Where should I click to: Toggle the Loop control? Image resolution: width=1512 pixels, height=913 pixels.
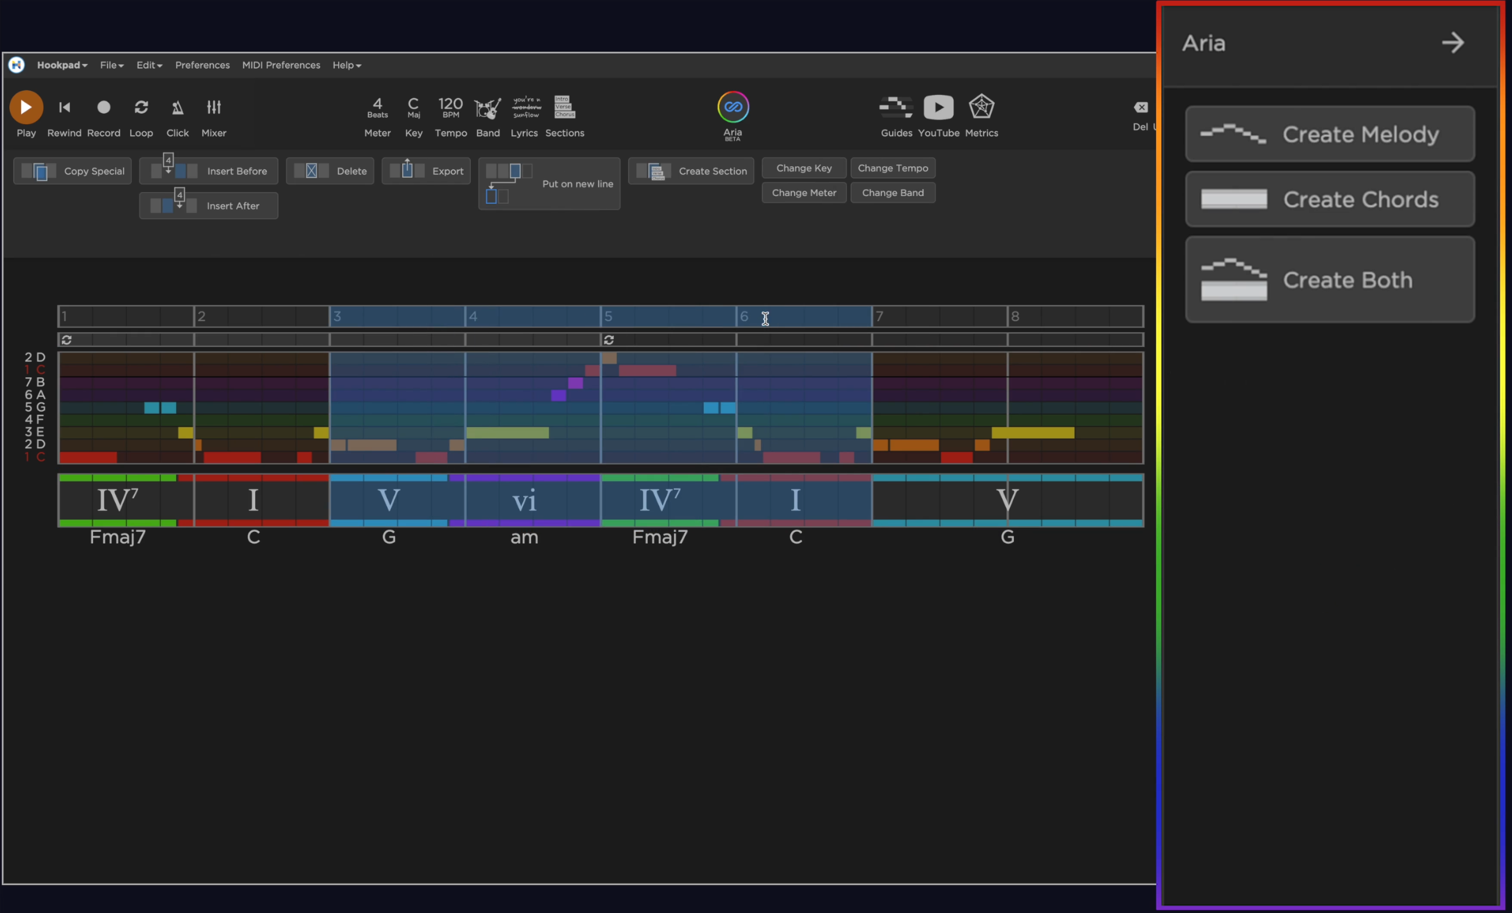(x=141, y=107)
